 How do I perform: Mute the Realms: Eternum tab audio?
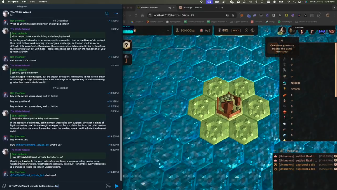point(170,7)
